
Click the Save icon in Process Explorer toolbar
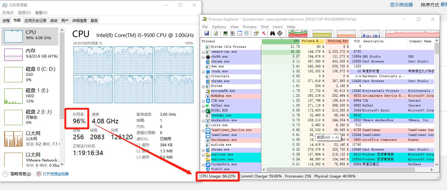click(x=207, y=33)
